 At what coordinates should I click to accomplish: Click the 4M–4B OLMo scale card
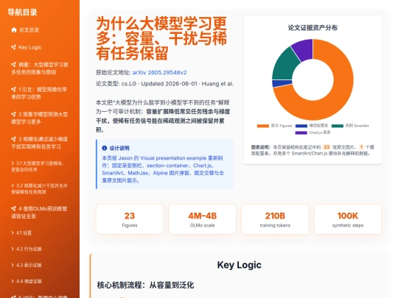coord(202,219)
